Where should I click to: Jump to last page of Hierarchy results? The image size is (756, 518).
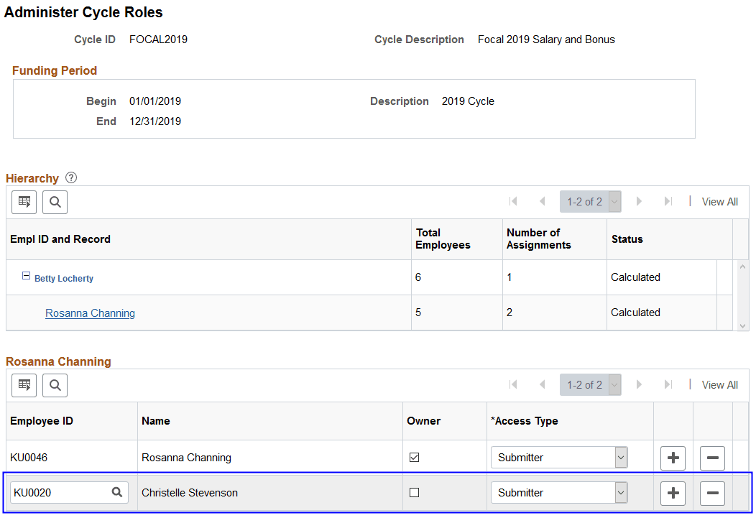coord(668,201)
